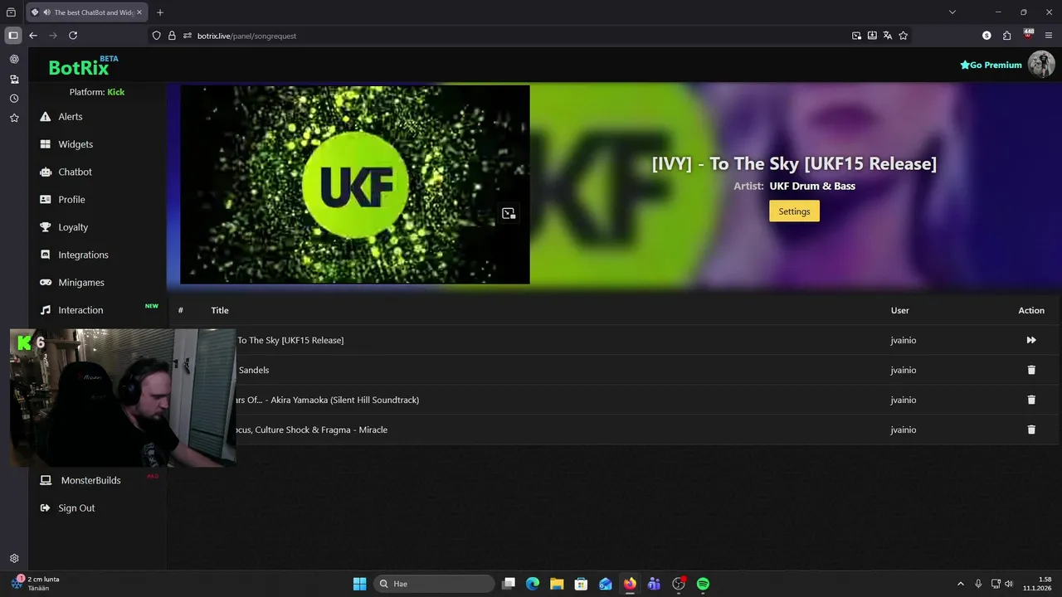
Task: Open the user profile avatar
Action: [1041, 64]
